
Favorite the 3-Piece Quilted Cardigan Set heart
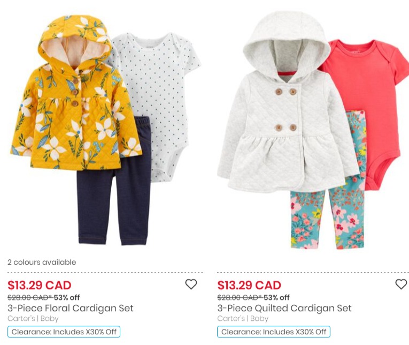(401, 284)
